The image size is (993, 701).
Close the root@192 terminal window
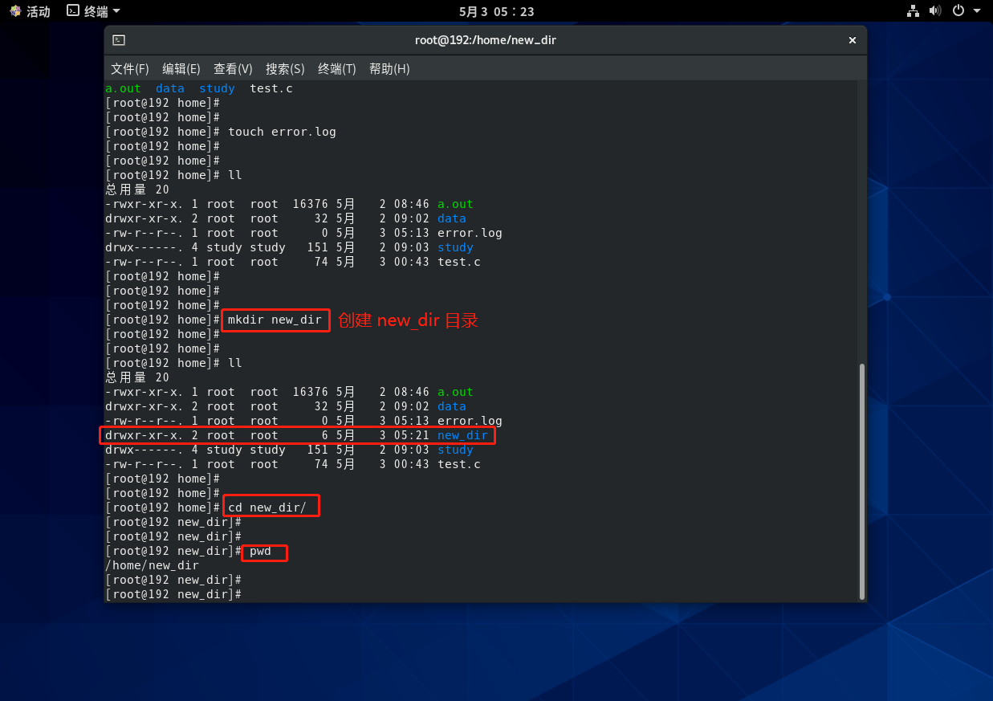tap(852, 40)
